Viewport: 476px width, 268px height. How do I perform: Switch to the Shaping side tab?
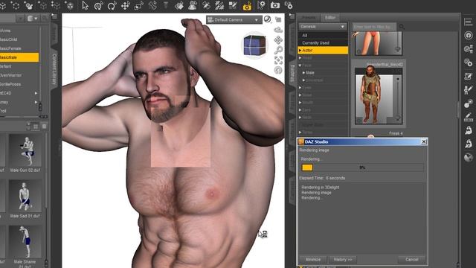pos(292,73)
